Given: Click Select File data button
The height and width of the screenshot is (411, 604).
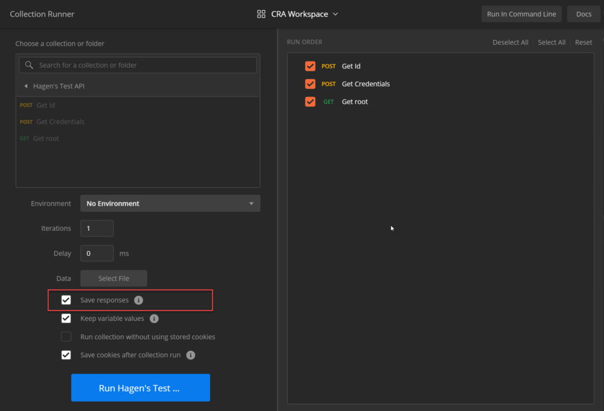Looking at the screenshot, I should (x=114, y=279).
